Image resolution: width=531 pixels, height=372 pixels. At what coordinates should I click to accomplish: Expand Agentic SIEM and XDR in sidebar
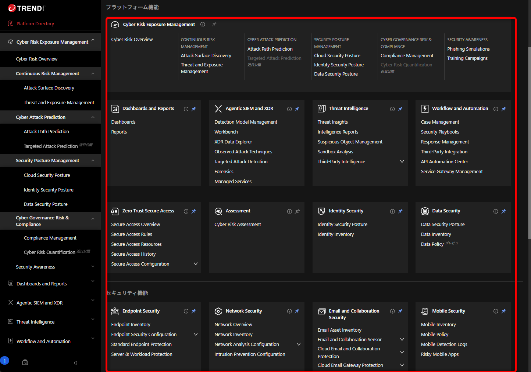coord(93,300)
